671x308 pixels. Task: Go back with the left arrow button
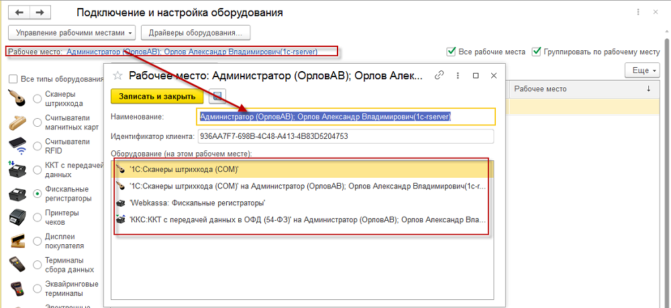[x=19, y=12]
